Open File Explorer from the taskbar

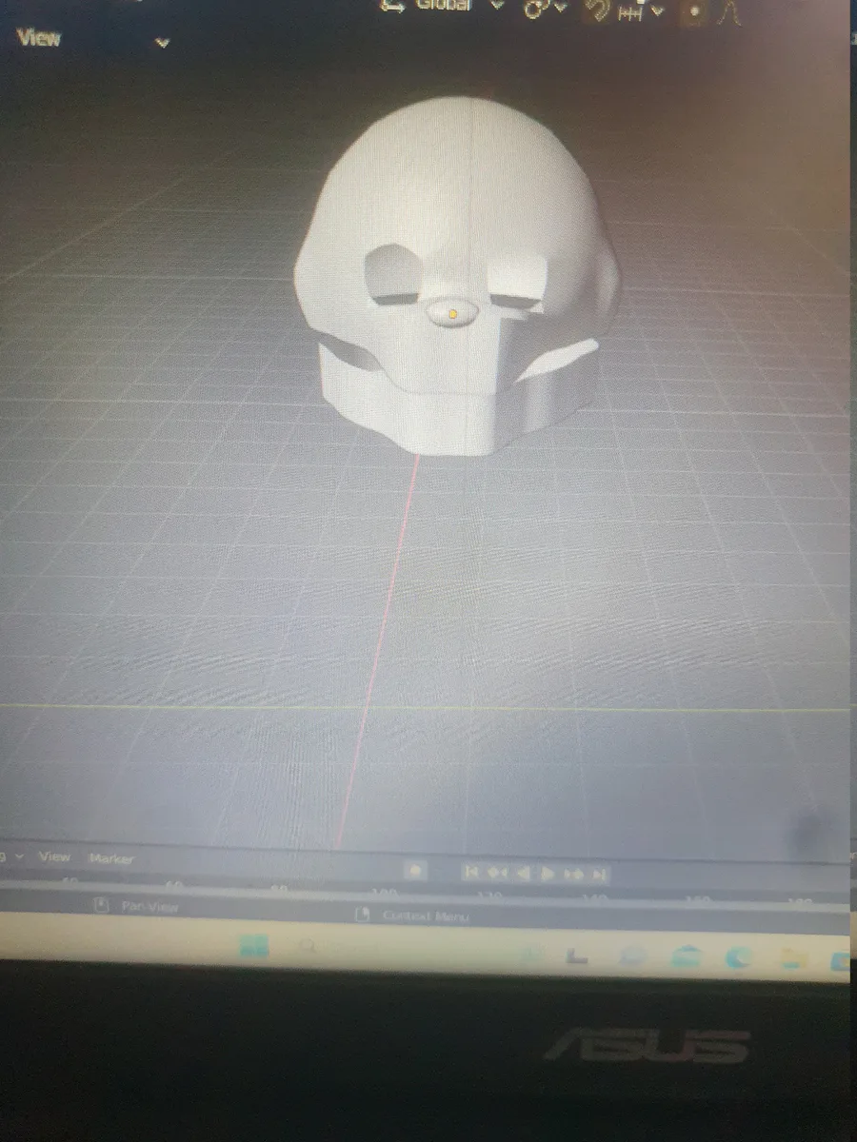point(793,957)
